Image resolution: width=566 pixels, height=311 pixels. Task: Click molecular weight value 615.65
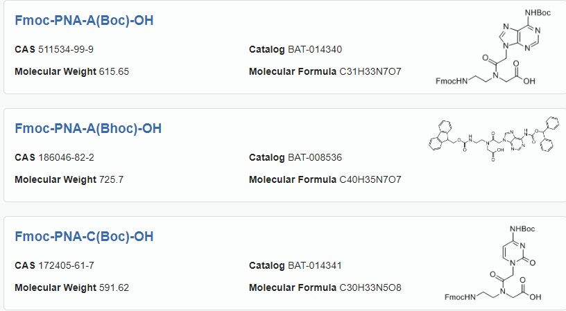point(114,71)
